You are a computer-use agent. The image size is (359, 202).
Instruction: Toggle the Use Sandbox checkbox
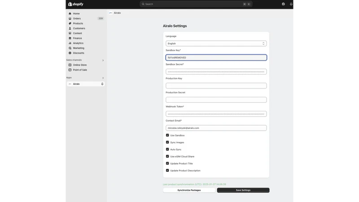[167, 136]
